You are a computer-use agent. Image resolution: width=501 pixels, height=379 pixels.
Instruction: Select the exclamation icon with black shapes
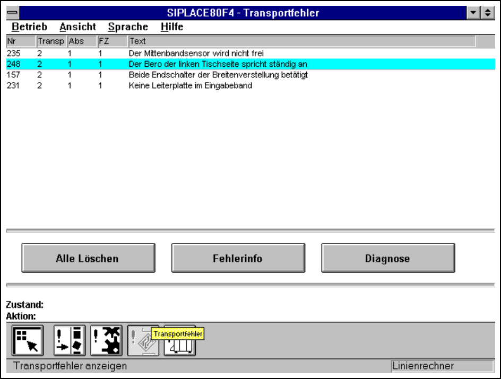pos(106,341)
